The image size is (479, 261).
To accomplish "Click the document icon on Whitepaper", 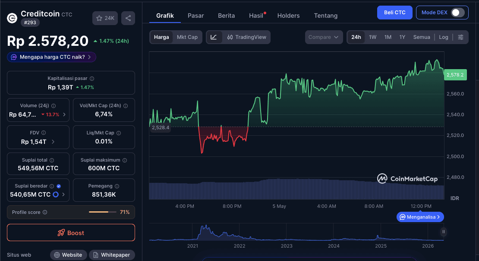I will [96, 255].
